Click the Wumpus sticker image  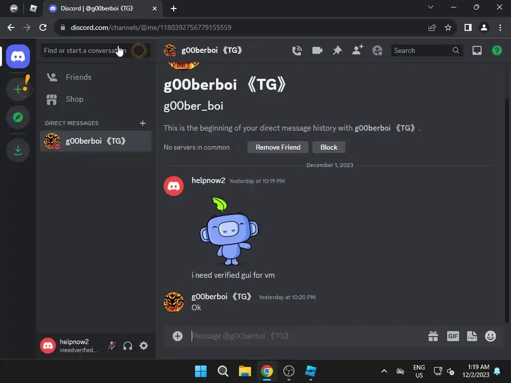point(229,230)
